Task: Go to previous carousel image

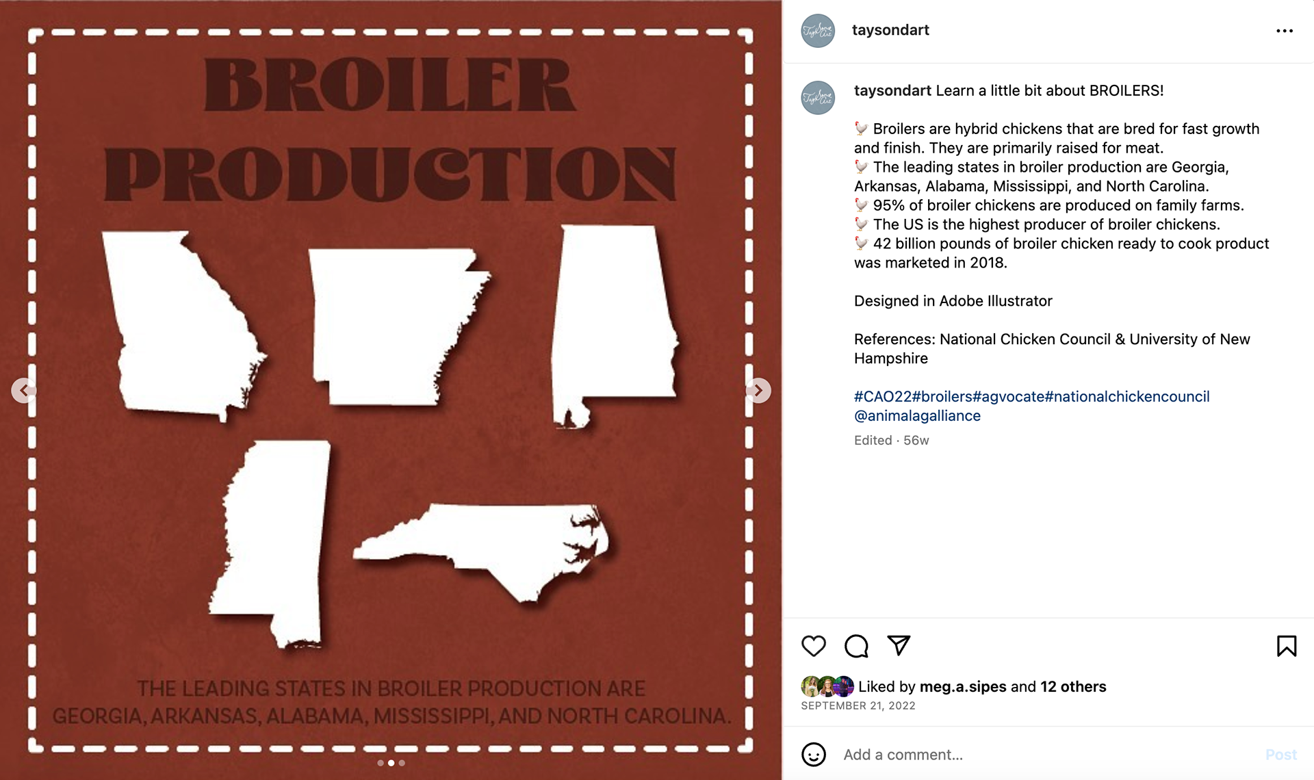Action: (24, 391)
